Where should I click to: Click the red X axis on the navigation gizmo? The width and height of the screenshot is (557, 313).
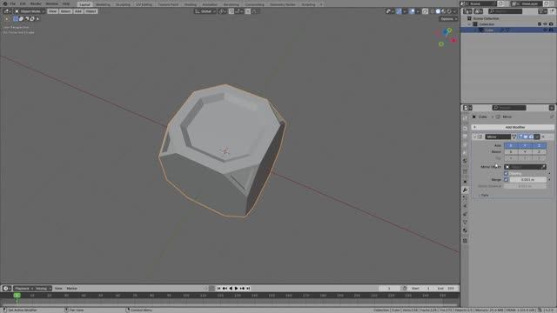click(x=453, y=40)
